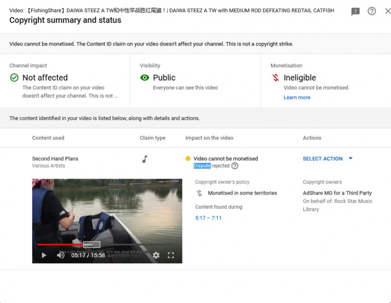Click the green Public eye icon
The image size is (391, 303).
145,78
